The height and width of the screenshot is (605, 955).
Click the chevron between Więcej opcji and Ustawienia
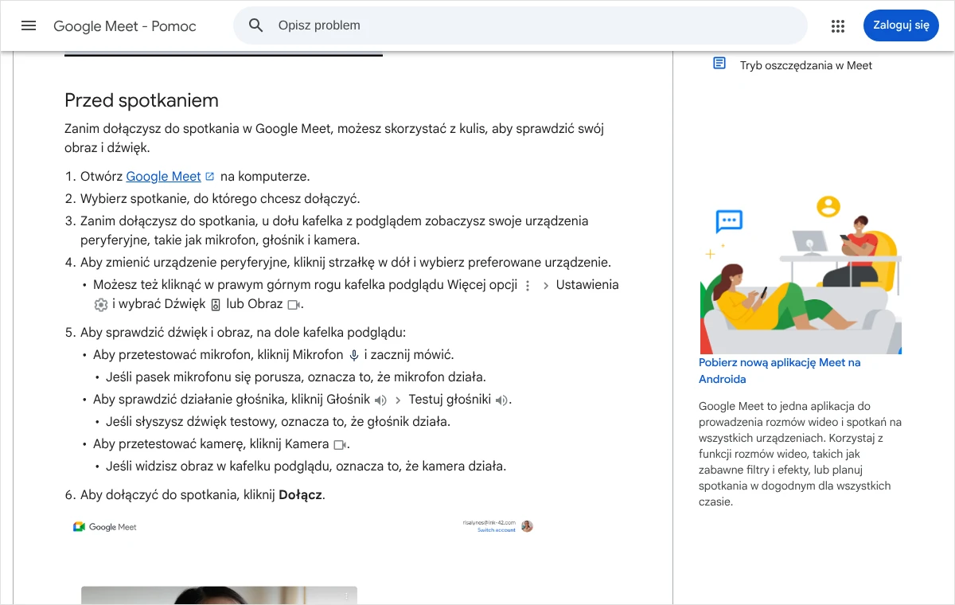[x=545, y=286]
